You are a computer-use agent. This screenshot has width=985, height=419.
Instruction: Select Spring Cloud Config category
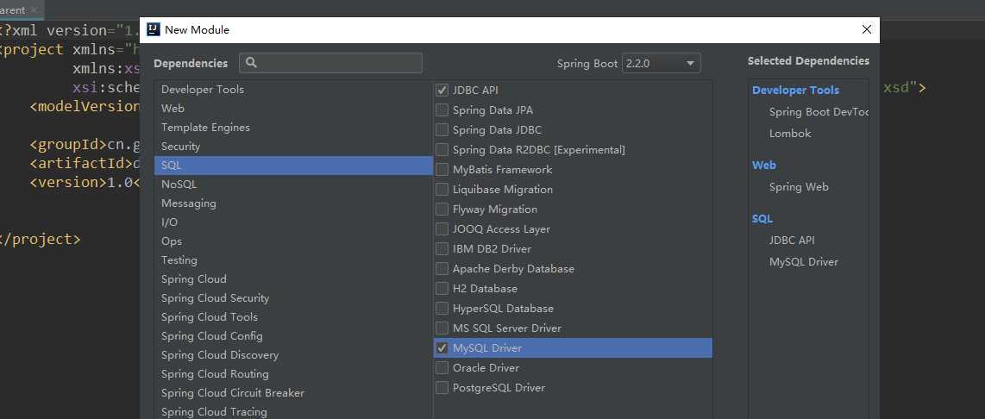coord(293,335)
